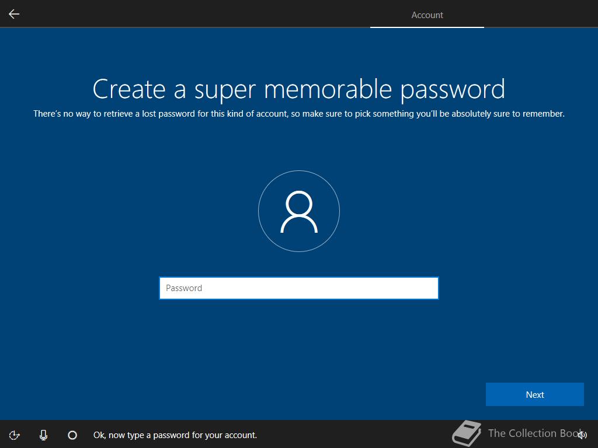Image resolution: width=598 pixels, height=448 pixels.
Task: Click the Cortana circle icon
Action: pyautogui.click(x=72, y=435)
